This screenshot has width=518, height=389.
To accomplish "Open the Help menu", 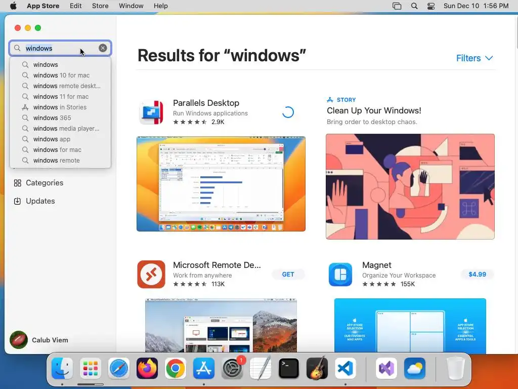I will point(161,6).
